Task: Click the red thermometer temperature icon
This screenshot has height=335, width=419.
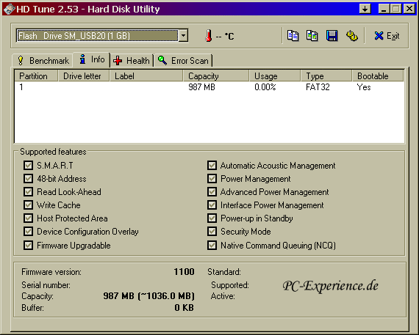Action: (x=209, y=36)
